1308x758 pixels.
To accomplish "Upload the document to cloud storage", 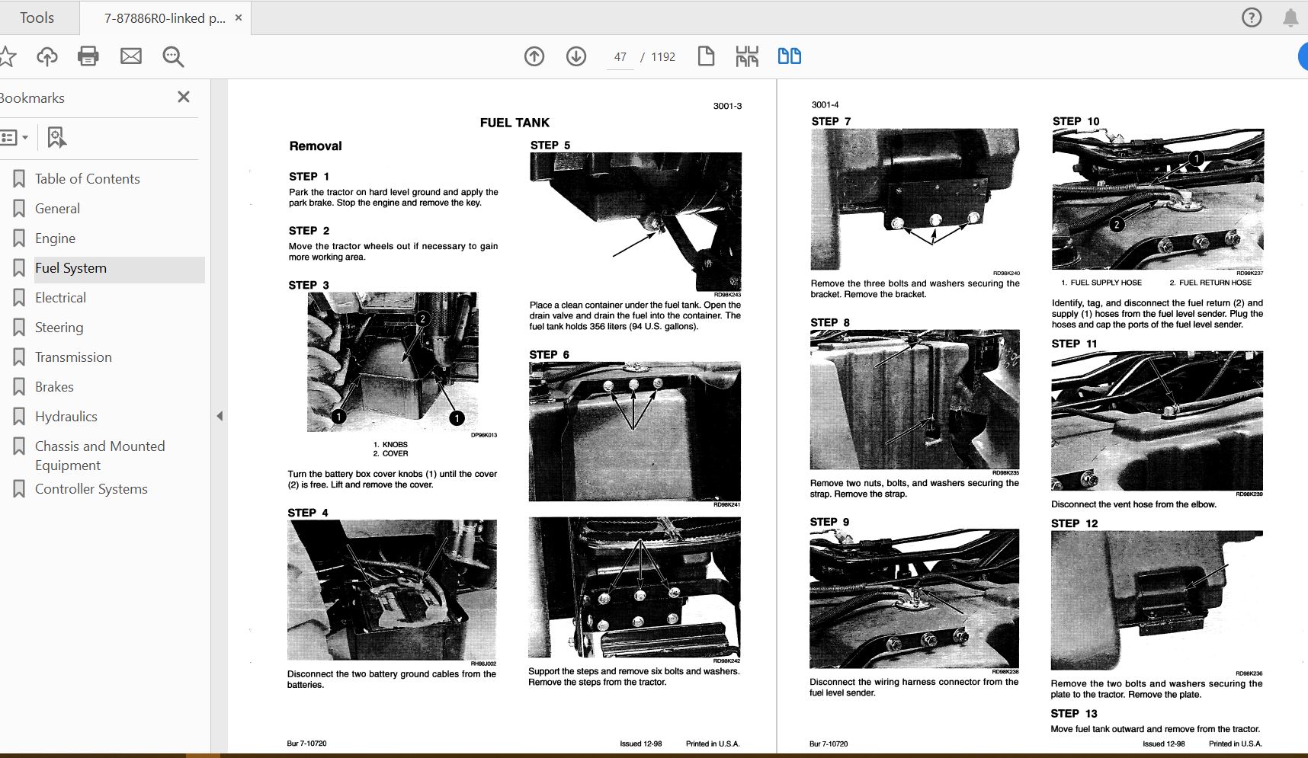I will (47, 56).
